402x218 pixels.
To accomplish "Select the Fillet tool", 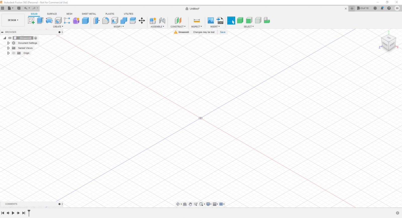I will click(106, 21).
